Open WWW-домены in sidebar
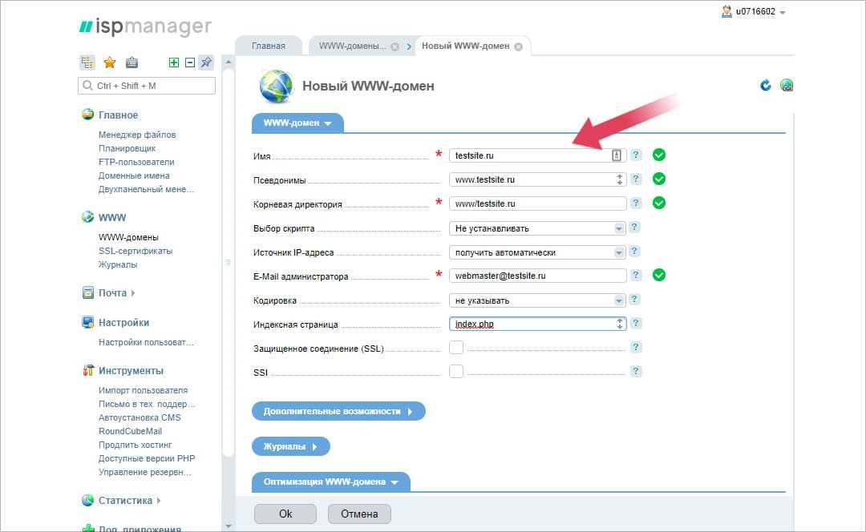Viewport: 866px width, 532px height. point(128,237)
